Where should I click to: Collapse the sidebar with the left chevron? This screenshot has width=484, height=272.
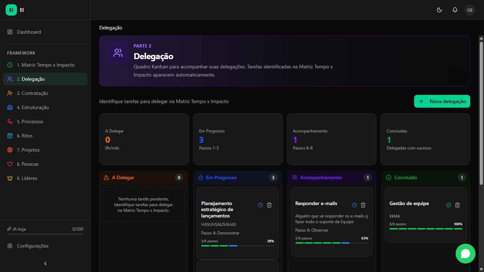(45, 263)
